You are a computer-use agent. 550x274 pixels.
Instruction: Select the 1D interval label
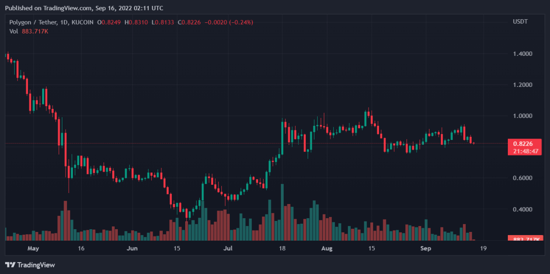point(63,22)
